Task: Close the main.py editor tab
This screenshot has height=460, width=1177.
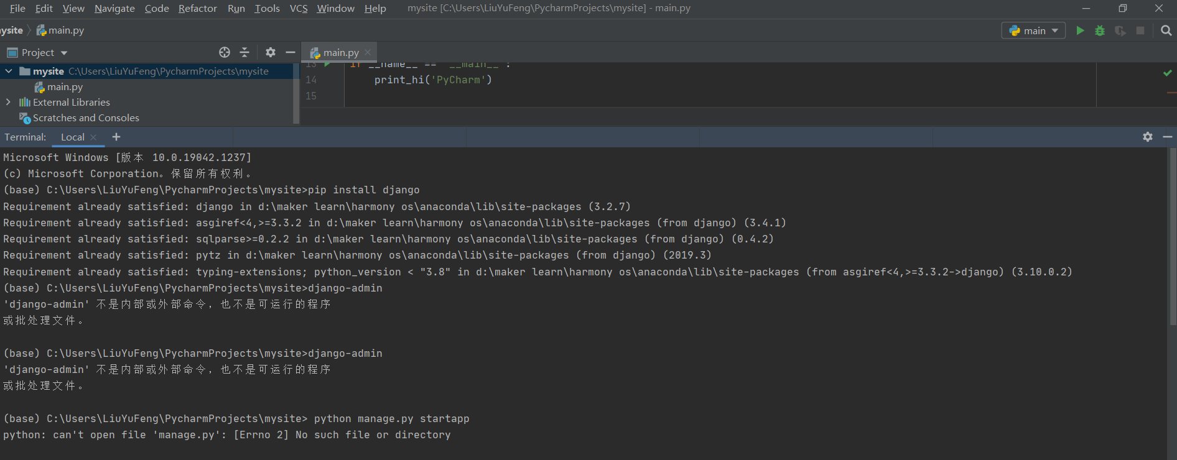Action: [x=368, y=52]
